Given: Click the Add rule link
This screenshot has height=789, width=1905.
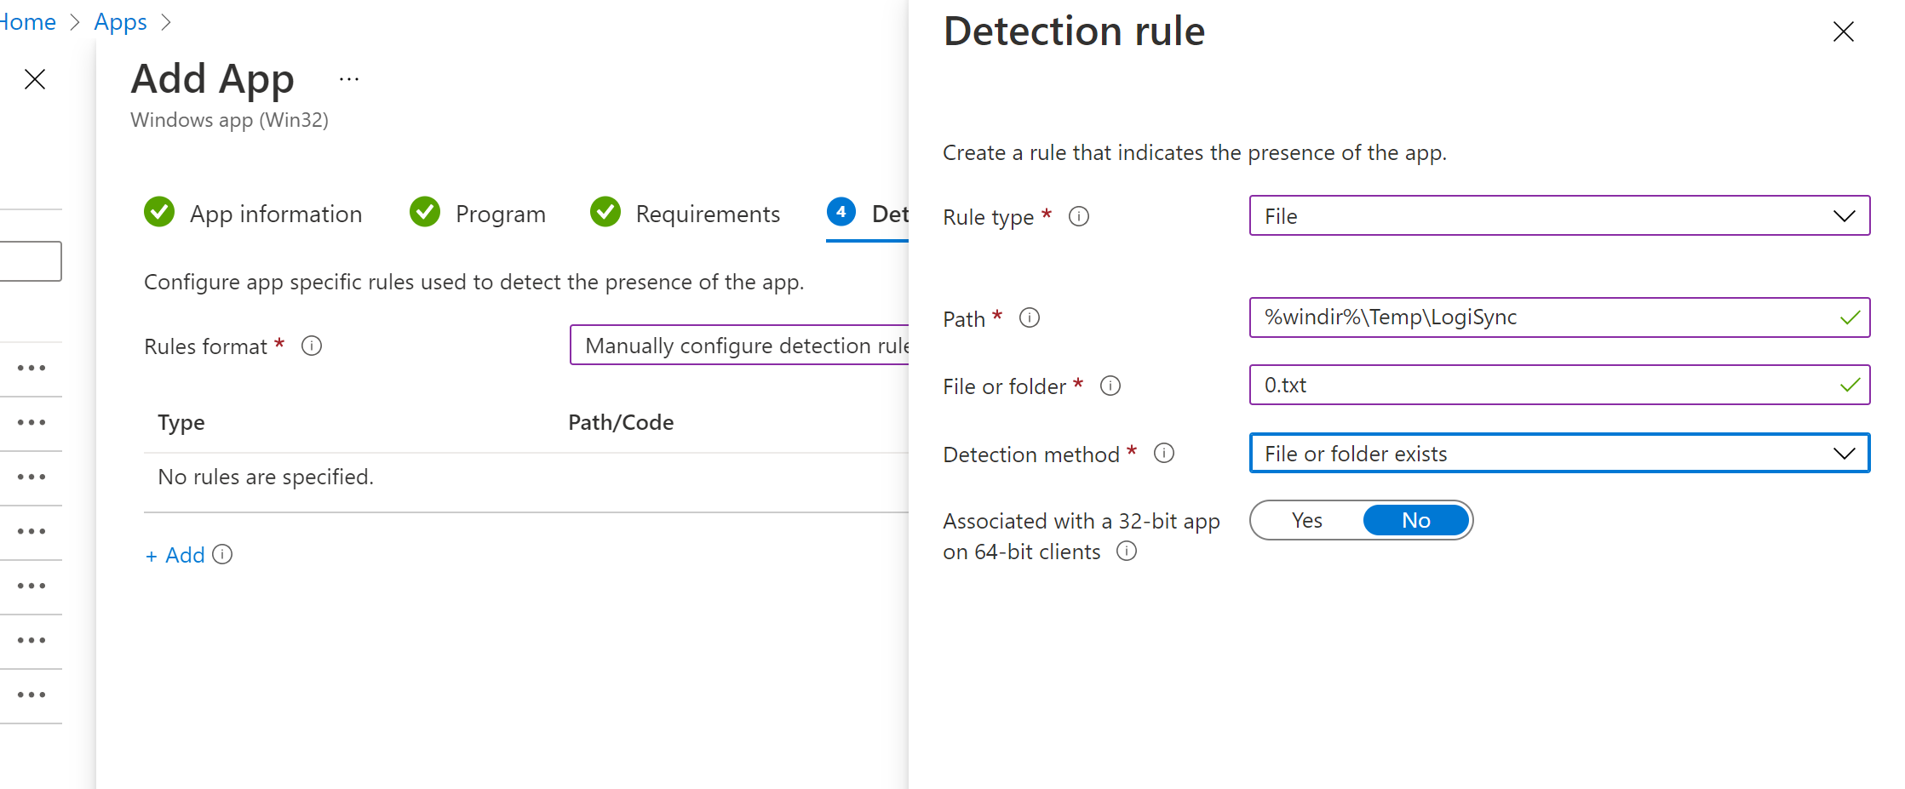Looking at the screenshot, I should point(175,556).
